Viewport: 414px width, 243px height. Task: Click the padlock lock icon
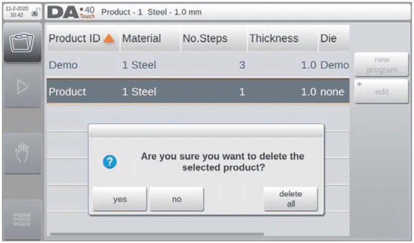[x=35, y=12]
